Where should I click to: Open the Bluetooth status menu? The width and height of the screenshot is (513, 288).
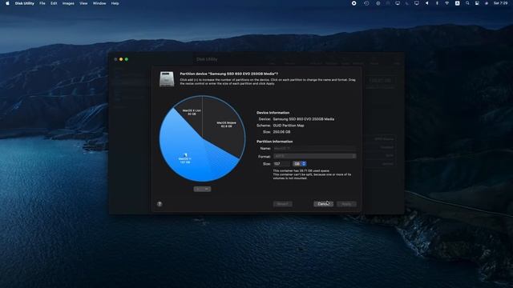click(437, 3)
